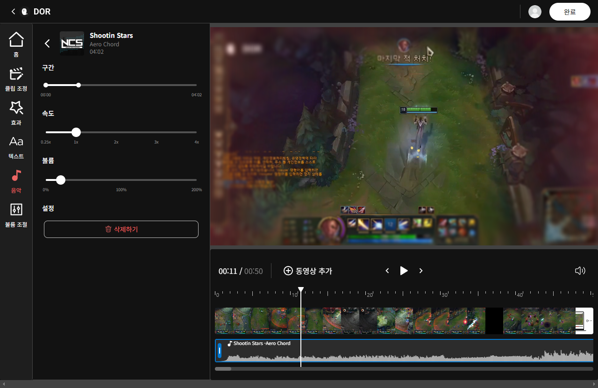
Task: Click the DOR logo icon
Action: tap(25, 11)
